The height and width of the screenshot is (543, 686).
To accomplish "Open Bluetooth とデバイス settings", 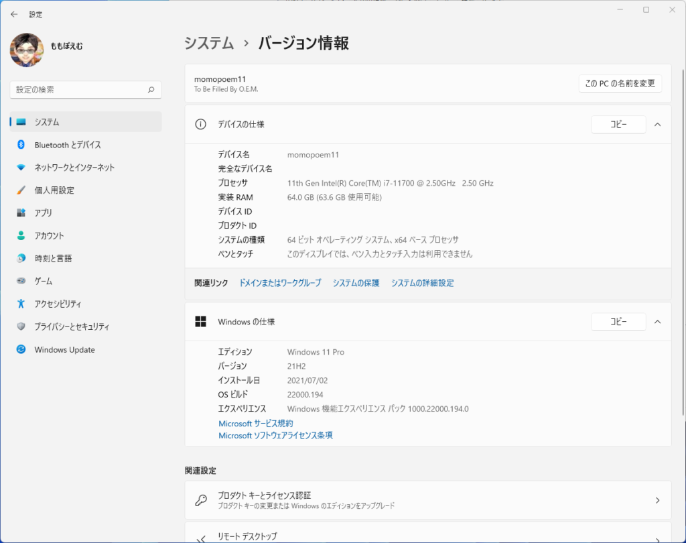I will tap(85, 145).
